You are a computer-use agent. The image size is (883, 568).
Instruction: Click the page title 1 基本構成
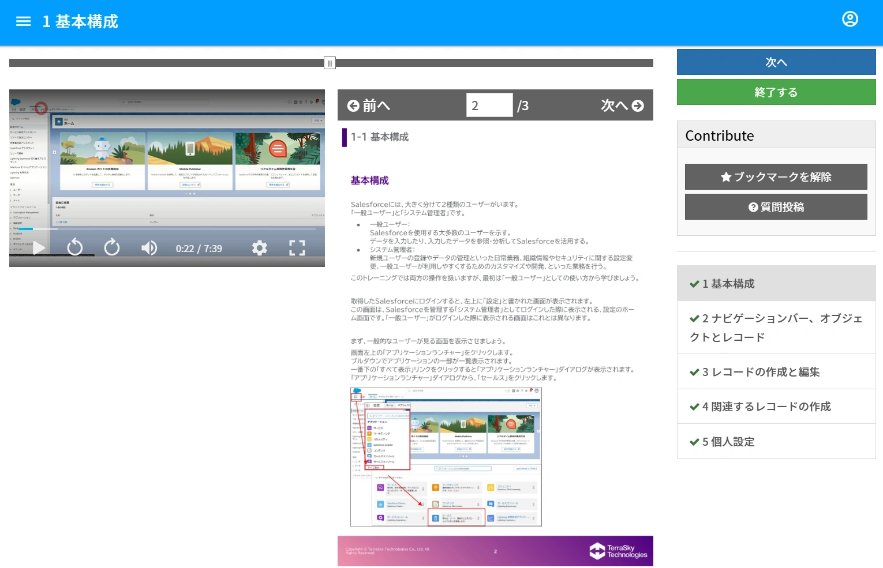(x=80, y=21)
